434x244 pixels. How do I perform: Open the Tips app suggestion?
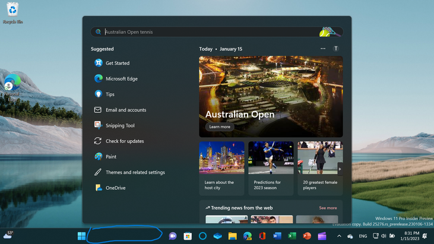pos(104,94)
